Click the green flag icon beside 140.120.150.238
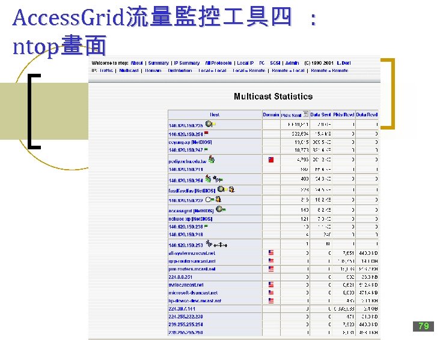The height and width of the screenshot is (340, 443). coord(206,226)
